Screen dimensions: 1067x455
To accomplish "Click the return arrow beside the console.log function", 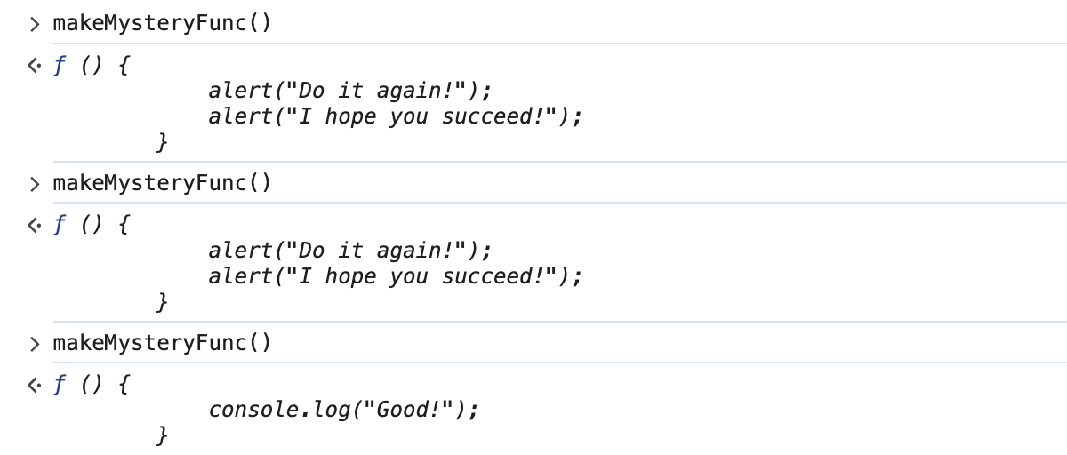I will pyautogui.click(x=34, y=385).
